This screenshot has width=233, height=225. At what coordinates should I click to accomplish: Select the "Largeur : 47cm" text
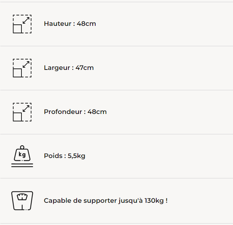tap(69, 68)
